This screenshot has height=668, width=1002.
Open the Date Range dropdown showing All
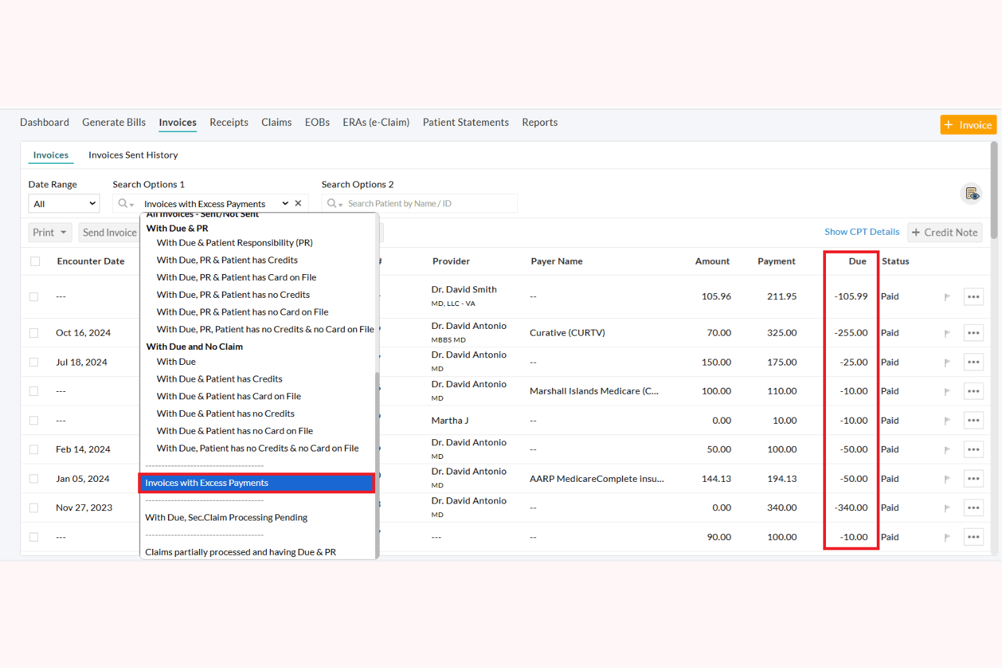point(64,203)
